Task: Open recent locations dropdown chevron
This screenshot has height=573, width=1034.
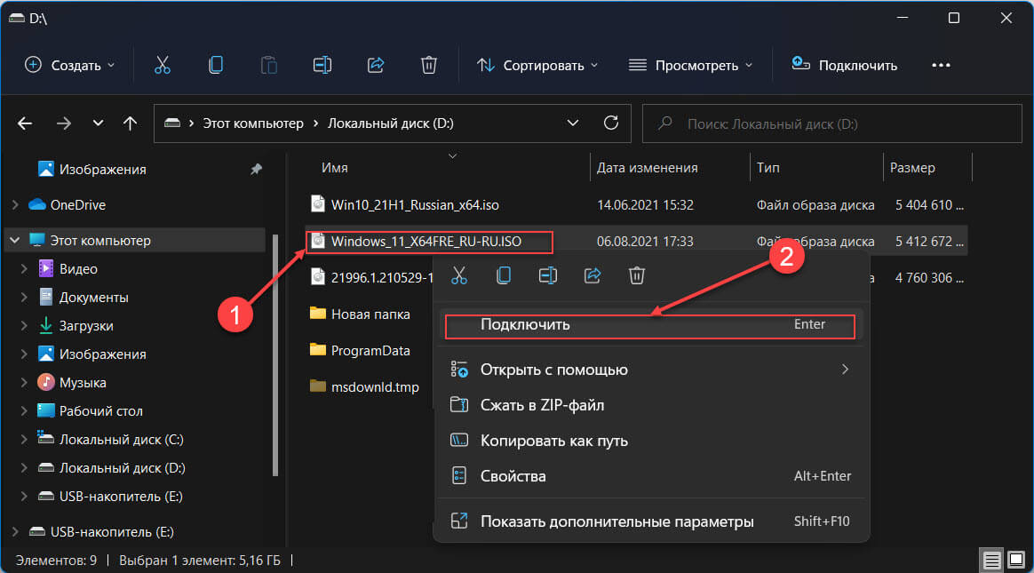Action: point(98,123)
